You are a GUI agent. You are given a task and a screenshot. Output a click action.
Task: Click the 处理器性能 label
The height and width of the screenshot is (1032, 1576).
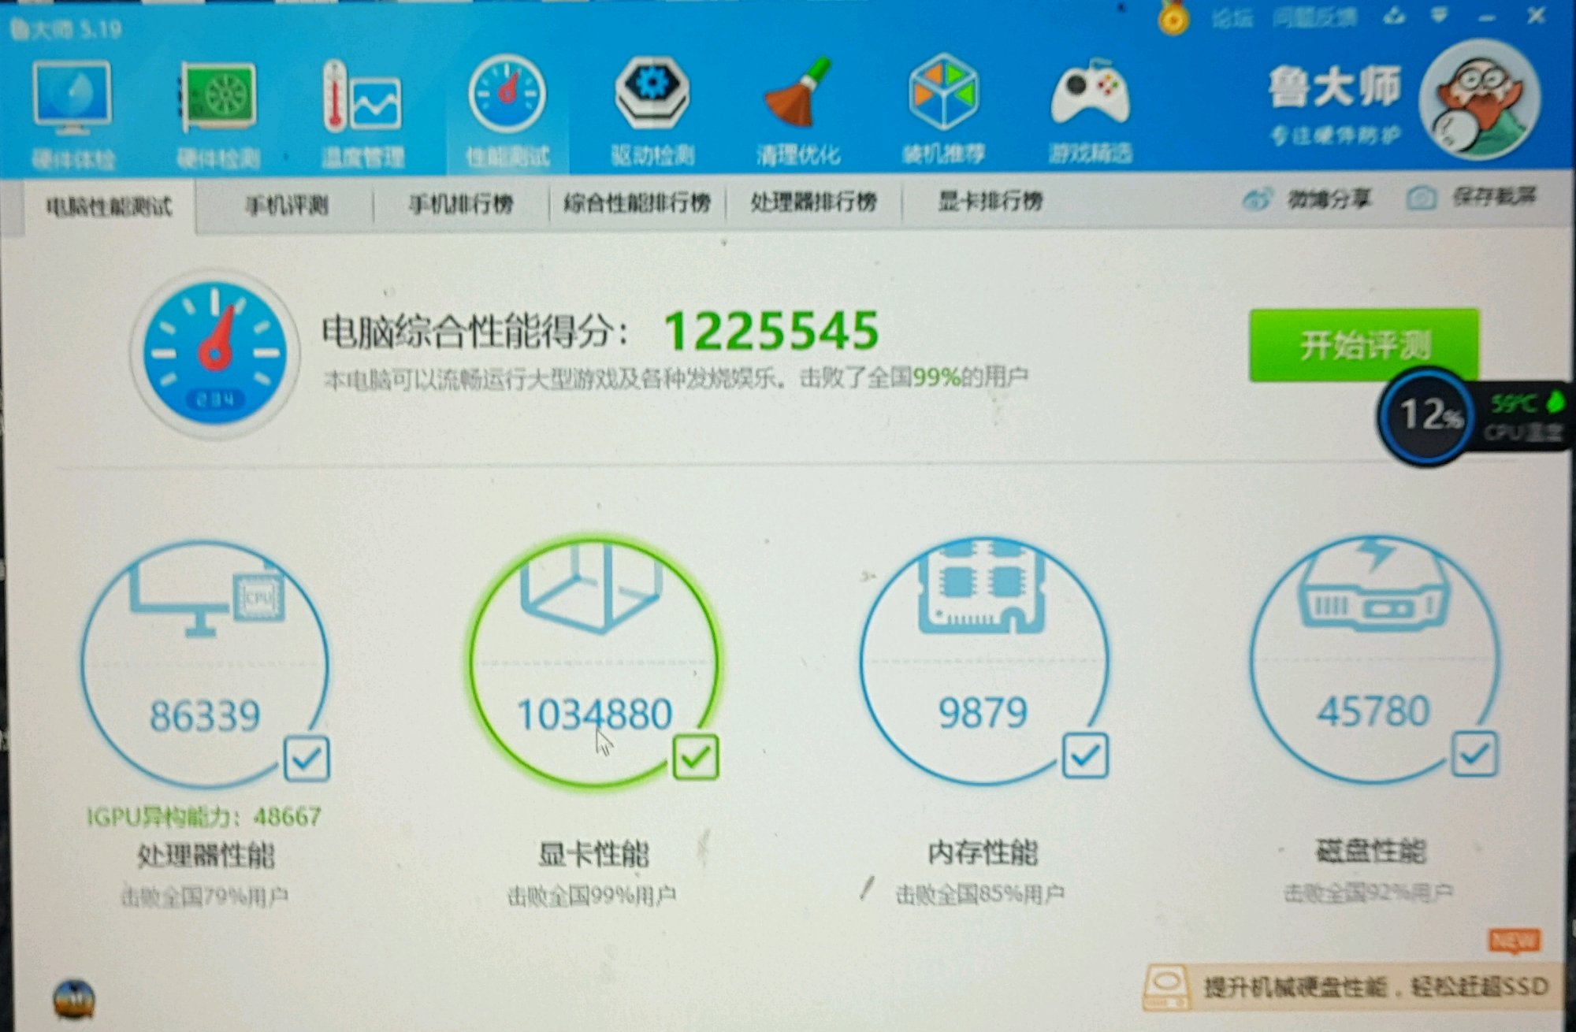206,856
